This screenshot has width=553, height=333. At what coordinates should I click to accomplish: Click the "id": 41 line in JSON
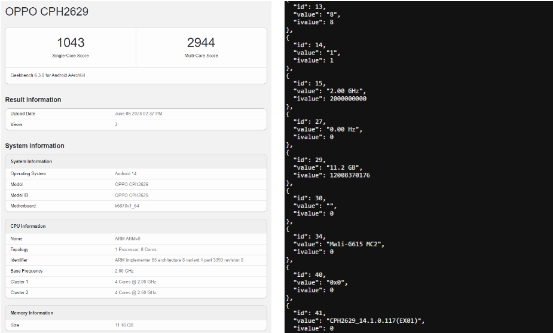pyautogui.click(x=309, y=313)
